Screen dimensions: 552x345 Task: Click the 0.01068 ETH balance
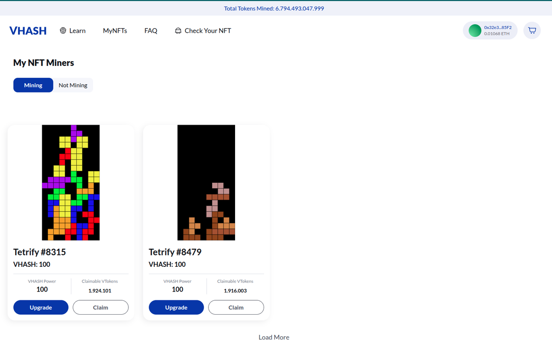tap(497, 34)
